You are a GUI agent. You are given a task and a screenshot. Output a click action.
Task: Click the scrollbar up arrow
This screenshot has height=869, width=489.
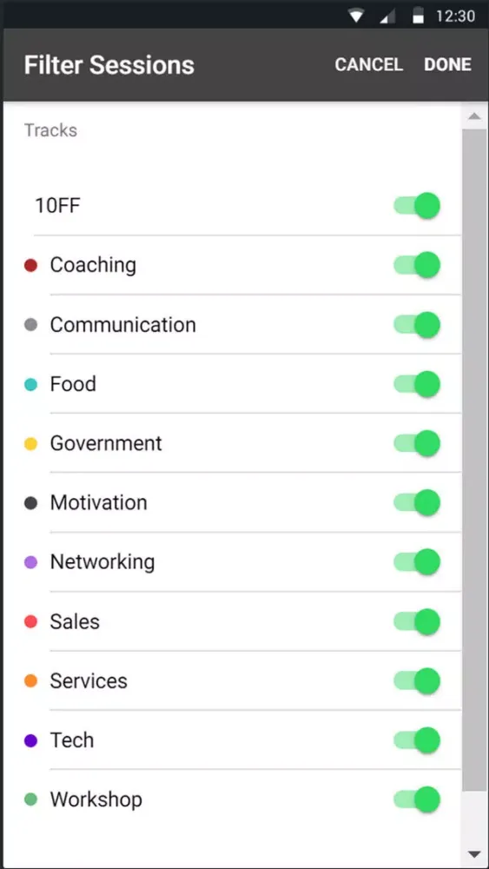[x=473, y=116]
